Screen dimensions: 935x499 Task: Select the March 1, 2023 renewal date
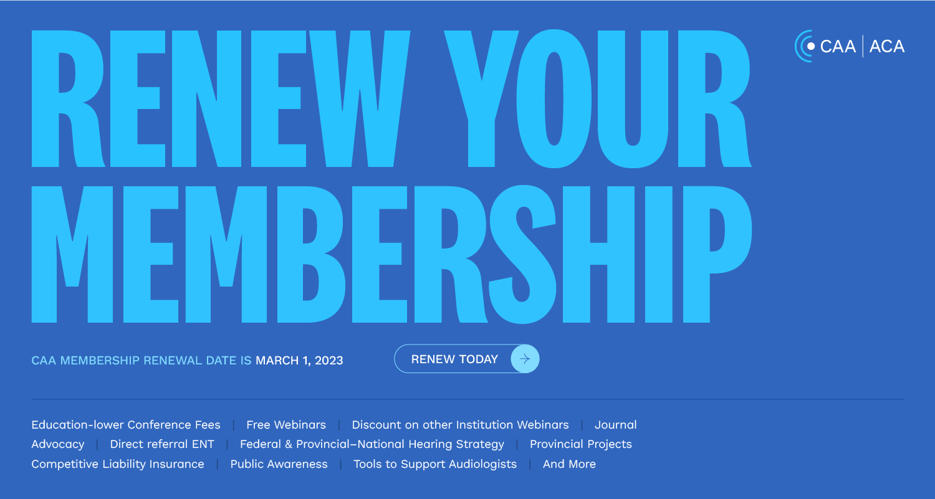[299, 360]
